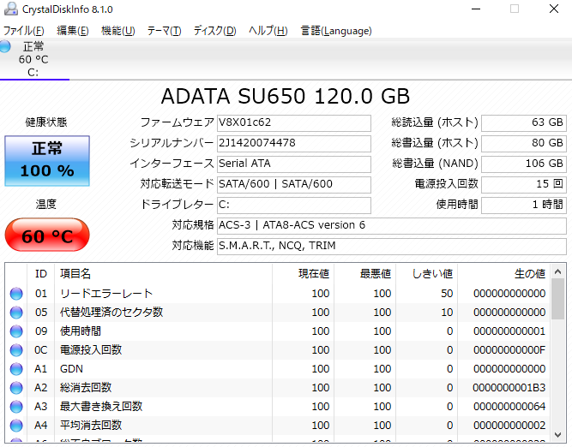Screen dimensions: 572x447
Task: Open the テーマ(T) menu
Action: click(164, 31)
